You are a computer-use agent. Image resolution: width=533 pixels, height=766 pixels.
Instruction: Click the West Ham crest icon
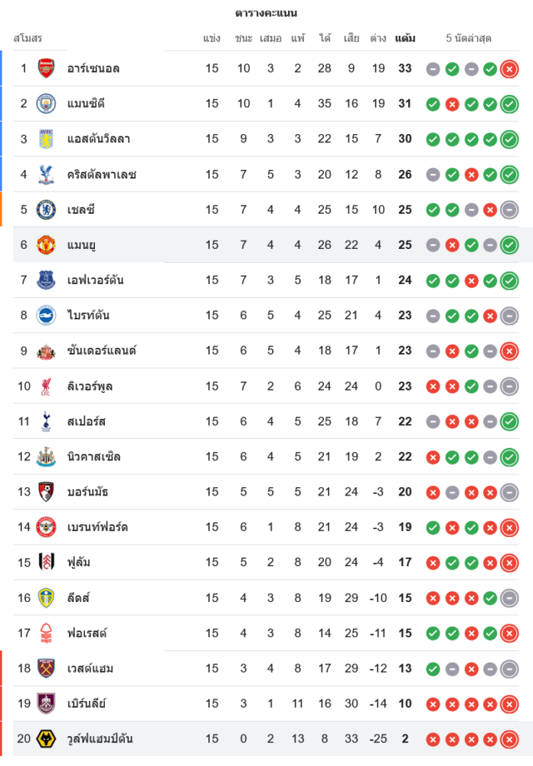tap(46, 668)
